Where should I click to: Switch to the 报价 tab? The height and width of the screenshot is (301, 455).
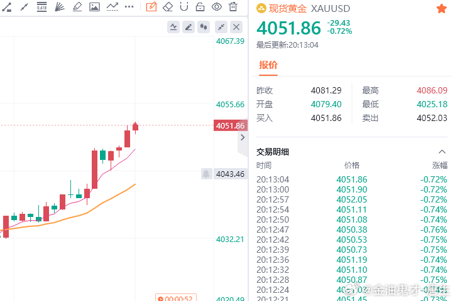click(268, 65)
